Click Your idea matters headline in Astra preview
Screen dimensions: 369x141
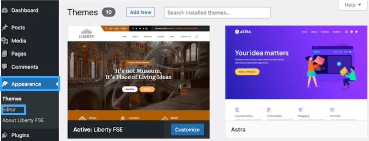pyautogui.click(x=262, y=53)
